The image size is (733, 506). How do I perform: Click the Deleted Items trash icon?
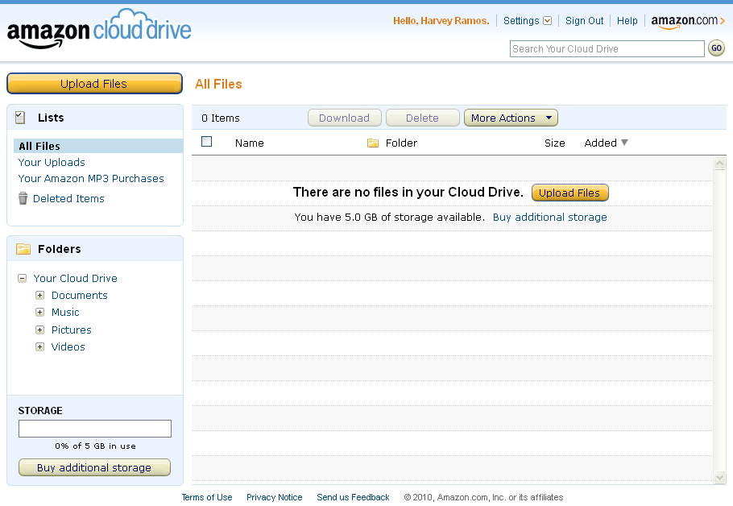click(23, 198)
